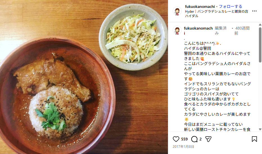Click the coleslaw salad bowl in the photo
The width and height of the screenshot is (262, 154).
coord(133,37)
